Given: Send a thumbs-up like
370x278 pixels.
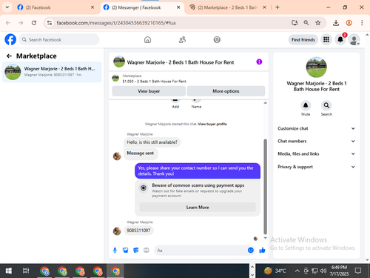Looking at the screenshot, I should pyautogui.click(x=262, y=251).
